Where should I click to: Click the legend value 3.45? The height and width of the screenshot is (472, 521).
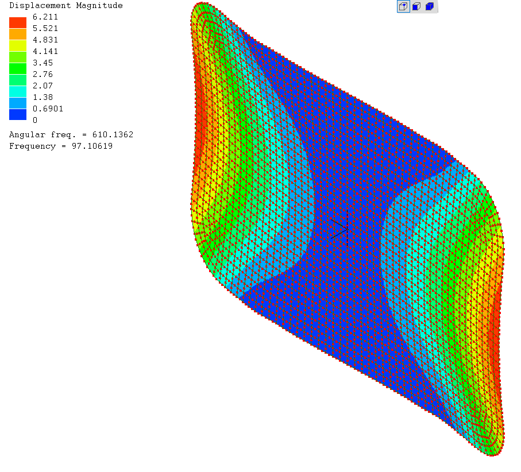coord(43,63)
